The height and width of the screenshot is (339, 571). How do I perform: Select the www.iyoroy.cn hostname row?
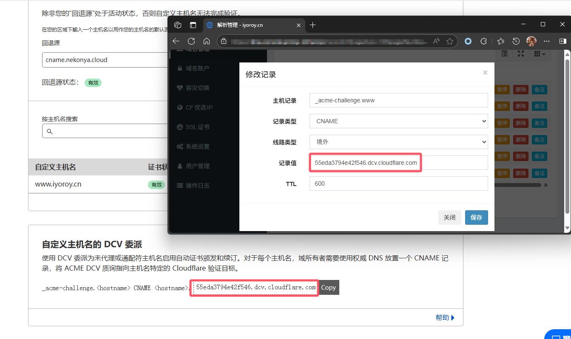click(x=98, y=184)
